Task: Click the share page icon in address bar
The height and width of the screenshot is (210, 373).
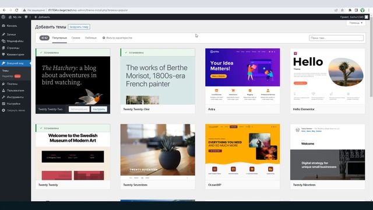Action: pyautogui.click(x=336, y=10)
